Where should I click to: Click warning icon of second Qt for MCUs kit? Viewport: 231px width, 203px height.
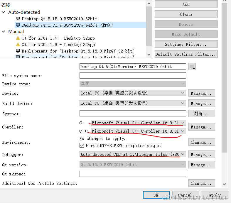(x=18, y=45)
